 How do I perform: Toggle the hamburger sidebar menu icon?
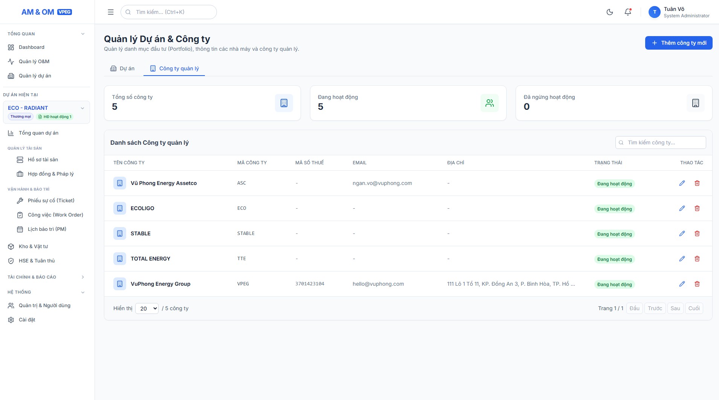pyautogui.click(x=111, y=12)
